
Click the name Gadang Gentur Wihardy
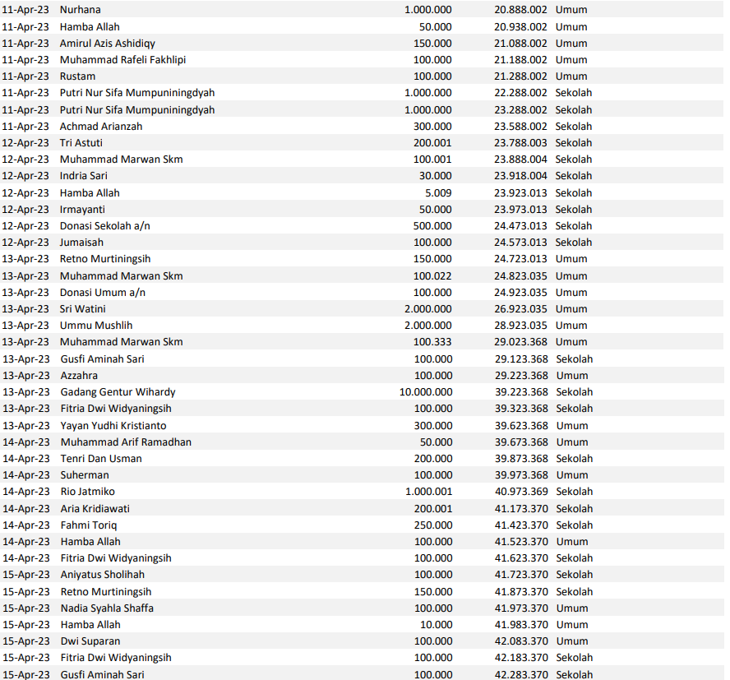pyautogui.click(x=118, y=392)
